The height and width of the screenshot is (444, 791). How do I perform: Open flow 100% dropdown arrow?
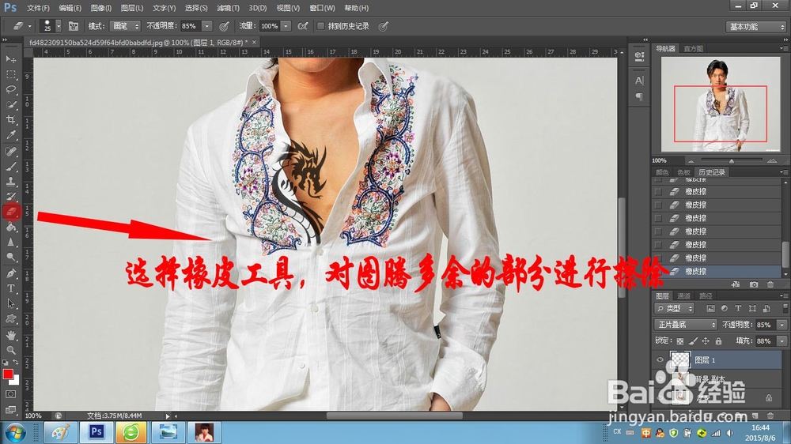click(x=286, y=26)
